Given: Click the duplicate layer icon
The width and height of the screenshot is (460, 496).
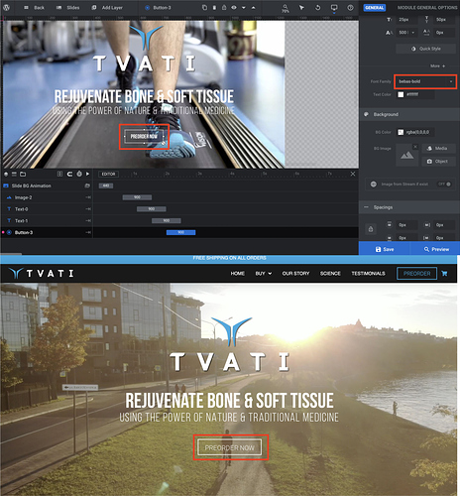Looking at the screenshot, I should [204, 7].
